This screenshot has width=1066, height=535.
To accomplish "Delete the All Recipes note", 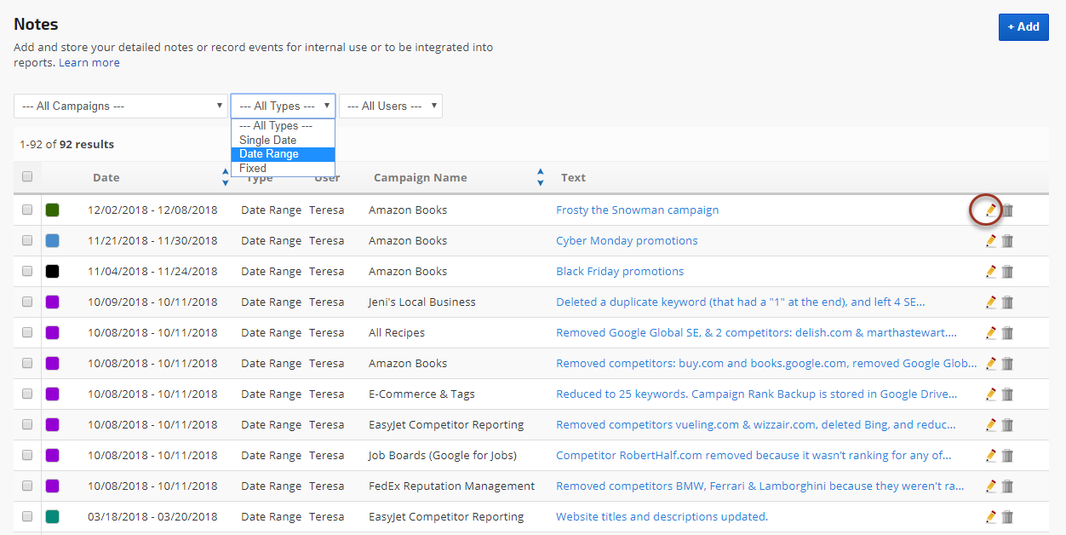I will 1007,333.
